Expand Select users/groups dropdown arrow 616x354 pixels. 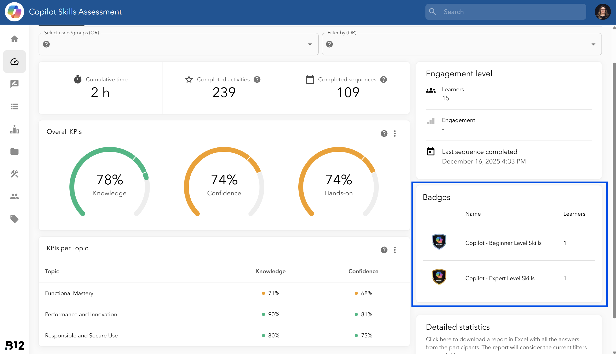click(310, 44)
